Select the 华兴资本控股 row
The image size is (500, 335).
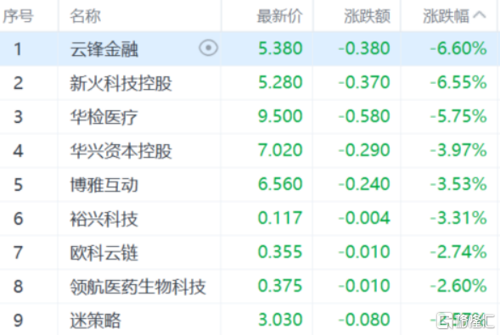[x=250, y=151]
